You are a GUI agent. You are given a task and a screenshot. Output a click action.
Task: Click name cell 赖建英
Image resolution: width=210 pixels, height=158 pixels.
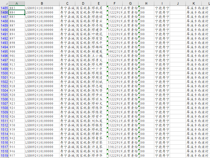99,51
